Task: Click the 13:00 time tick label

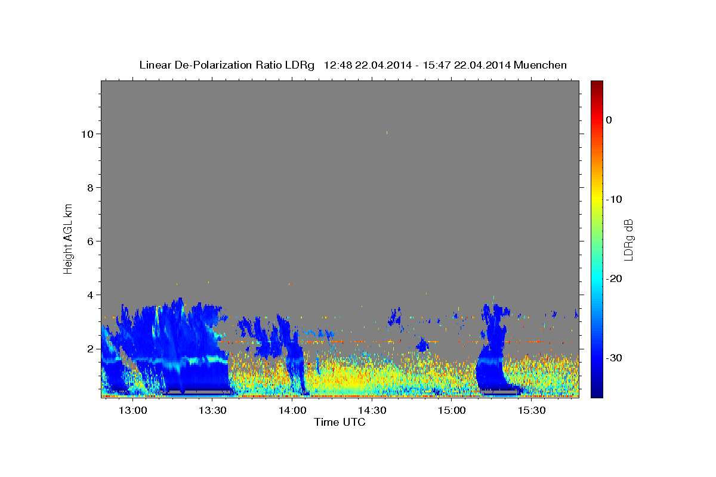Action: (132, 411)
